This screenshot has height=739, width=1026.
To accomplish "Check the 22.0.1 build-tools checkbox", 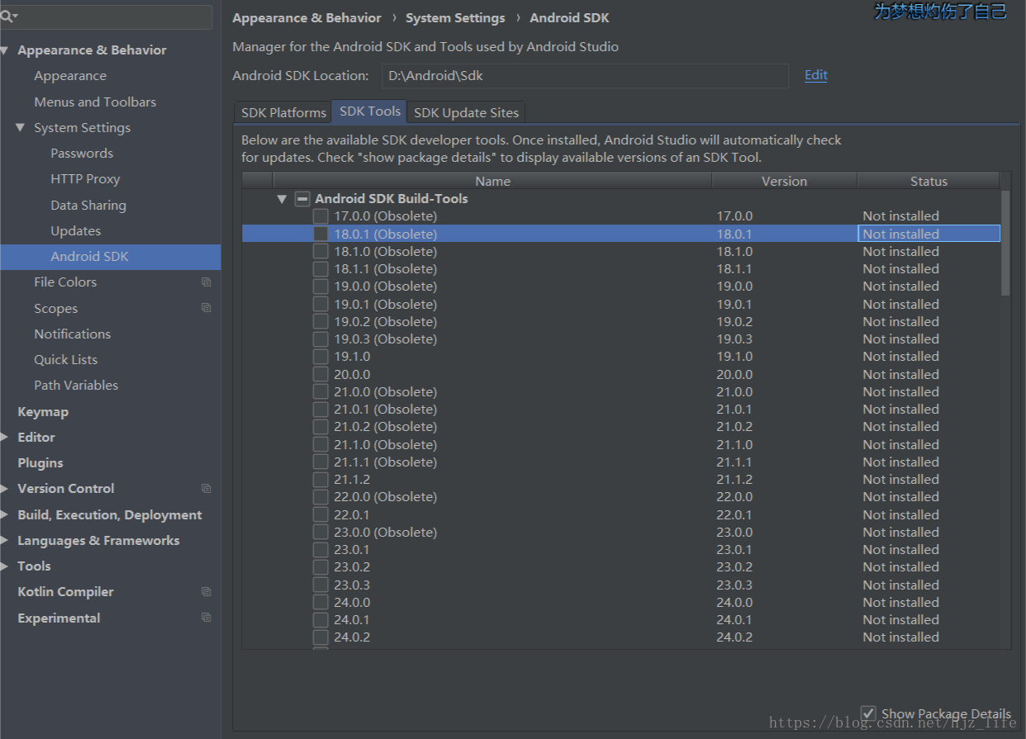I will [321, 514].
